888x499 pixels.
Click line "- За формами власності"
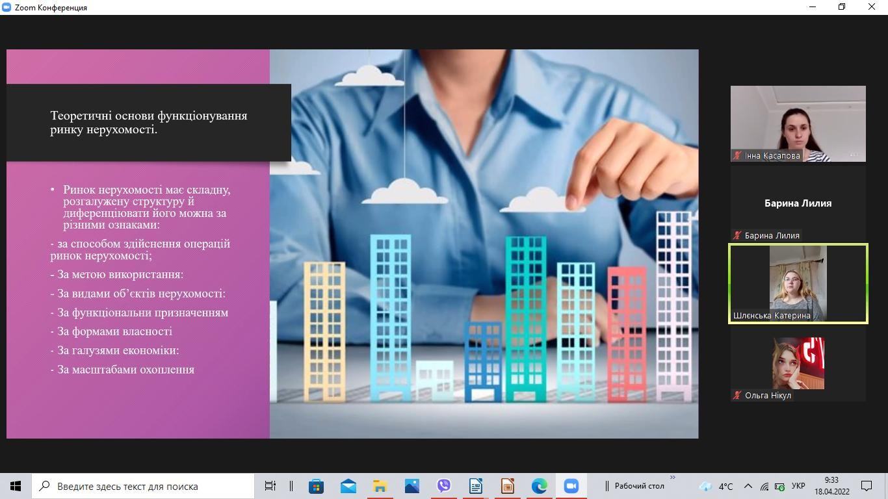pos(111,331)
